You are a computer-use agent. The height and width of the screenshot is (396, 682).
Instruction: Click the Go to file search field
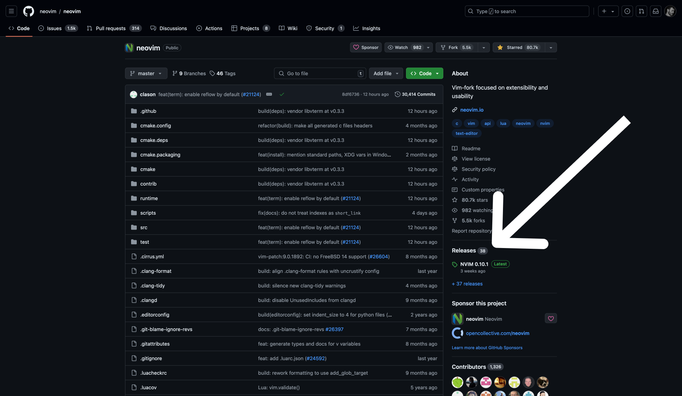coord(320,73)
